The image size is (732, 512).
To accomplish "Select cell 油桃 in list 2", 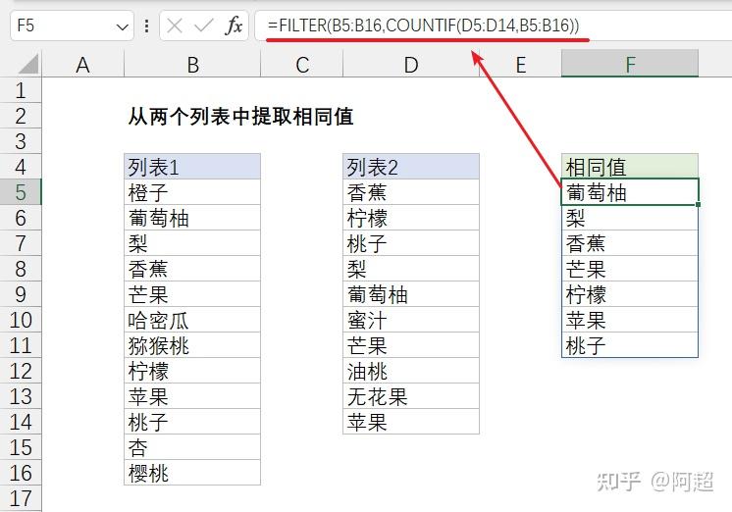I will coord(411,371).
